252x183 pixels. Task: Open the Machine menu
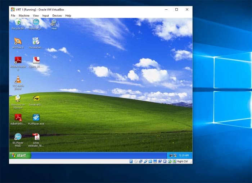24,16
